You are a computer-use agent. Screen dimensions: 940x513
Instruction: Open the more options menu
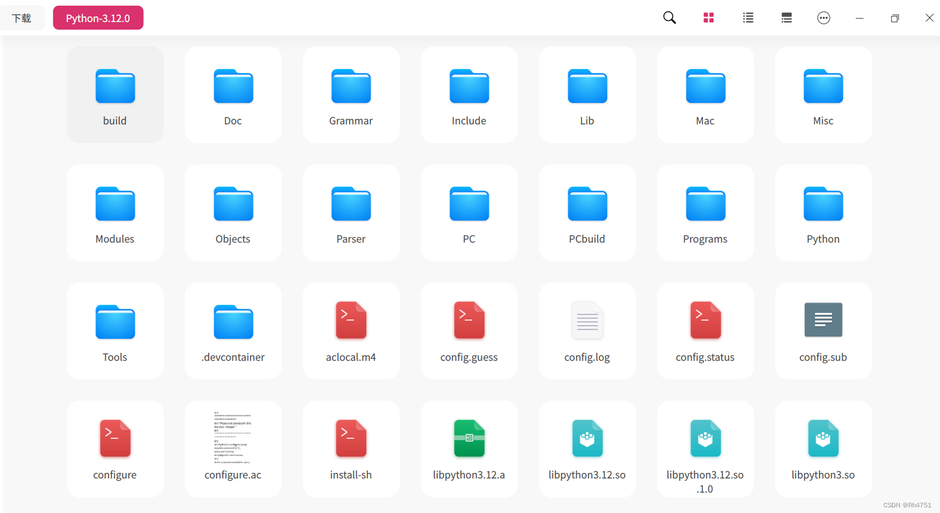coord(823,18)
